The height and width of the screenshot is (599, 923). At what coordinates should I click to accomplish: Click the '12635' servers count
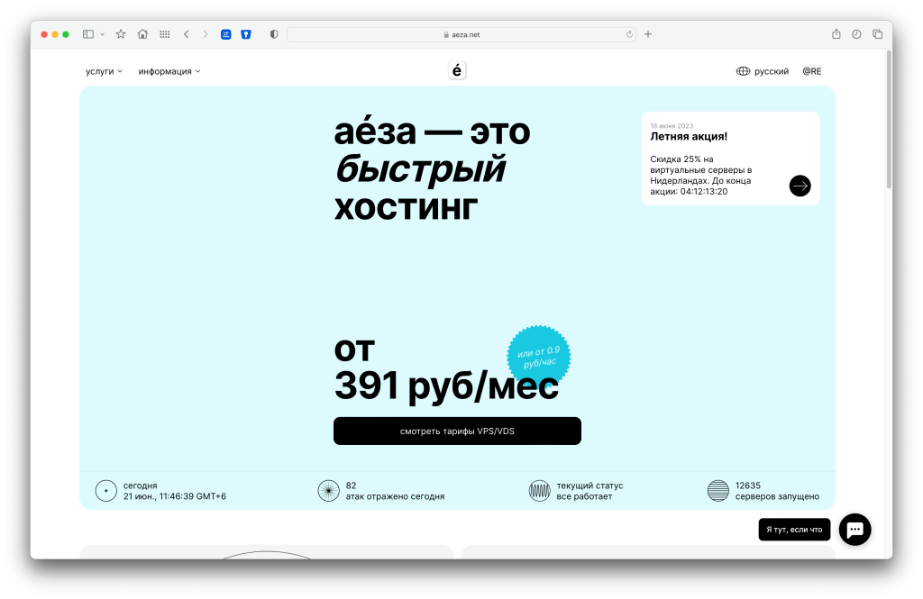tap(747, 486)
